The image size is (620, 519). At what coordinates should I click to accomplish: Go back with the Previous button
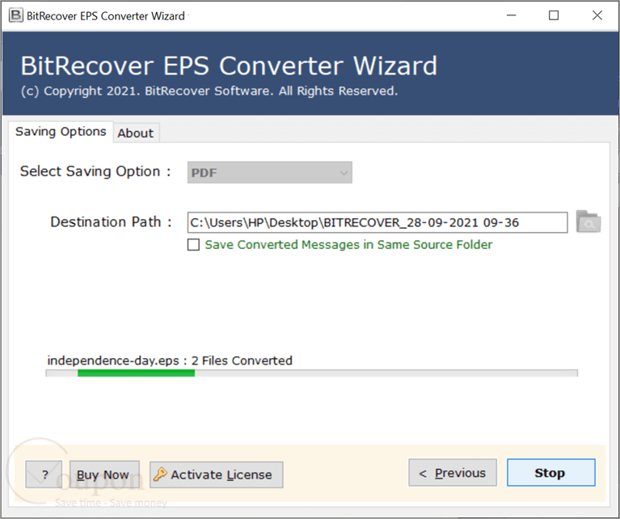453,473
